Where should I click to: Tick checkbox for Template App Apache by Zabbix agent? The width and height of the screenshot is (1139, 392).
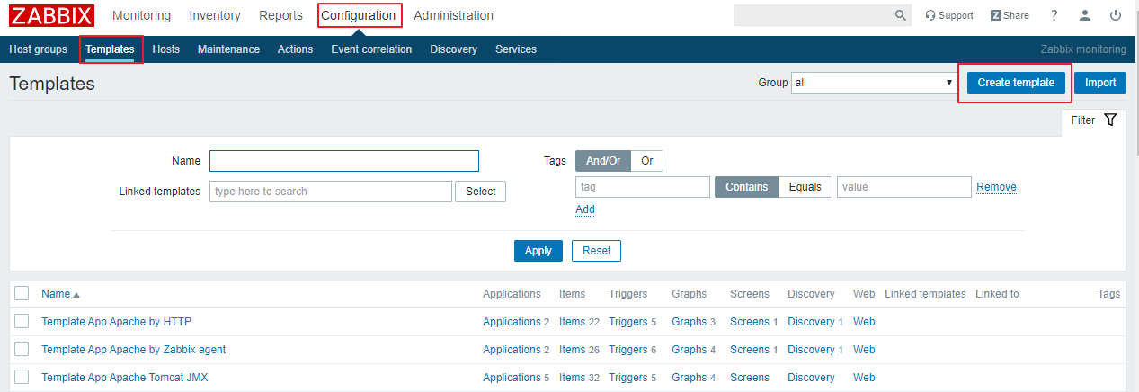[x=22, y=349]
